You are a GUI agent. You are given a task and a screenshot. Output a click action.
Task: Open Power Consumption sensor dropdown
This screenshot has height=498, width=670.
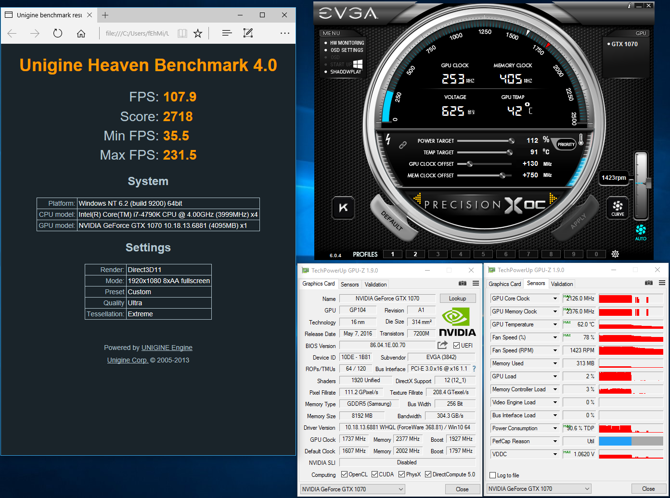pos(555,428)
